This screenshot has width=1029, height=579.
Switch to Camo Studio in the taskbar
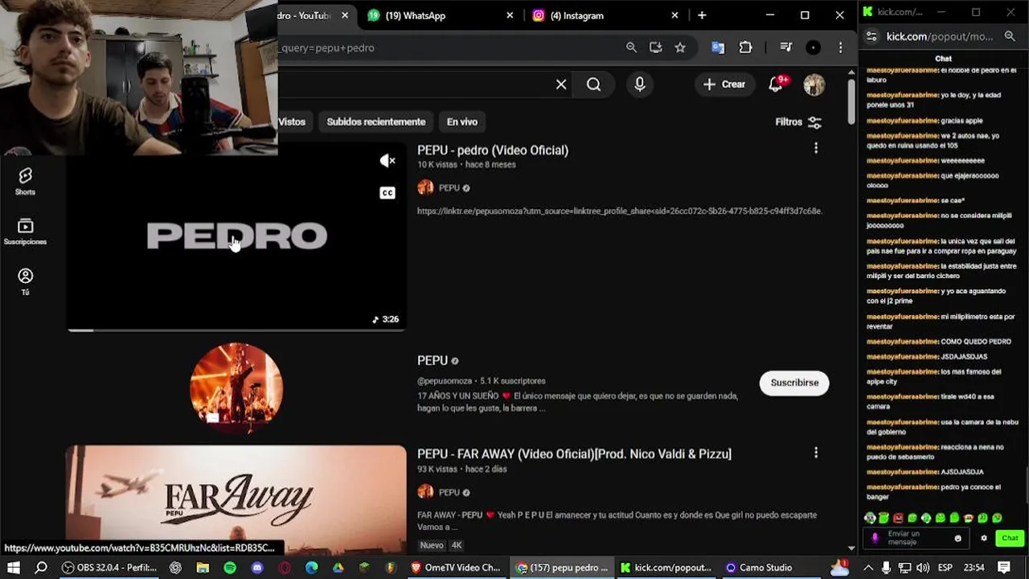click(x=760, y=568)
